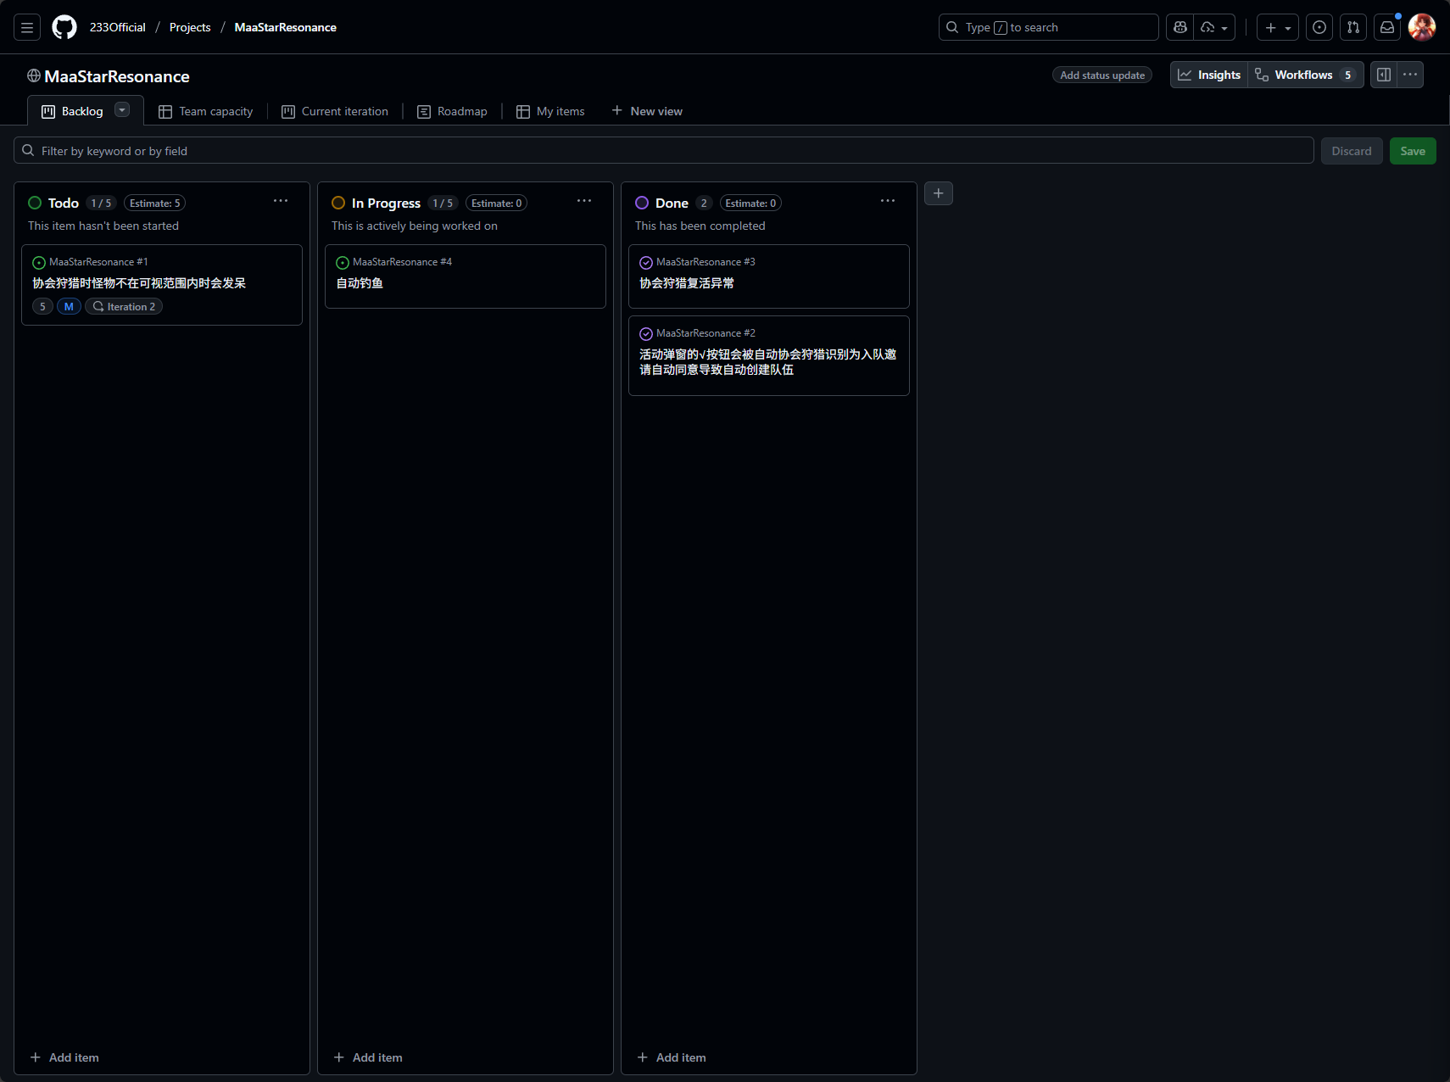Toggle the project details side panel
Viewport: 1450px width, 1082px height.
click(1384, 75)
